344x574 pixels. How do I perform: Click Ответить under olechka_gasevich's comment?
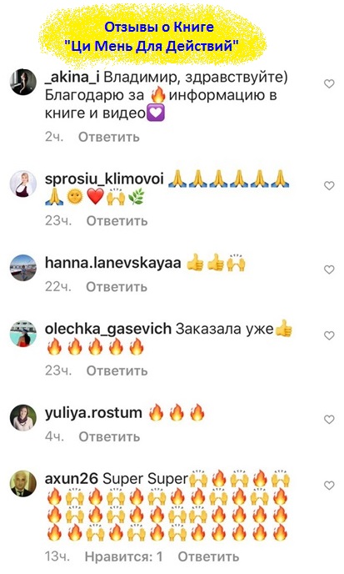(x=117, y=370)
